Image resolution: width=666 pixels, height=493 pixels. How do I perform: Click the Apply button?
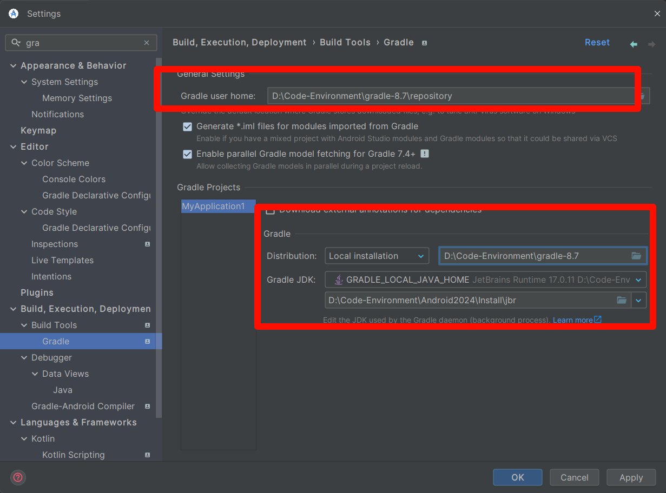point(631,477)
